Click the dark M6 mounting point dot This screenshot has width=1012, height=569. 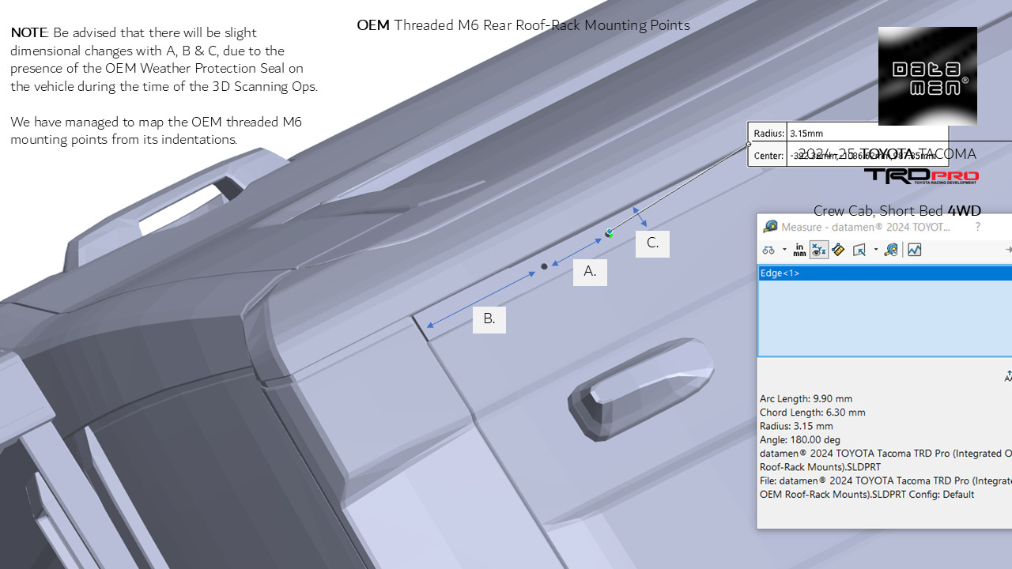pos(544,266)
